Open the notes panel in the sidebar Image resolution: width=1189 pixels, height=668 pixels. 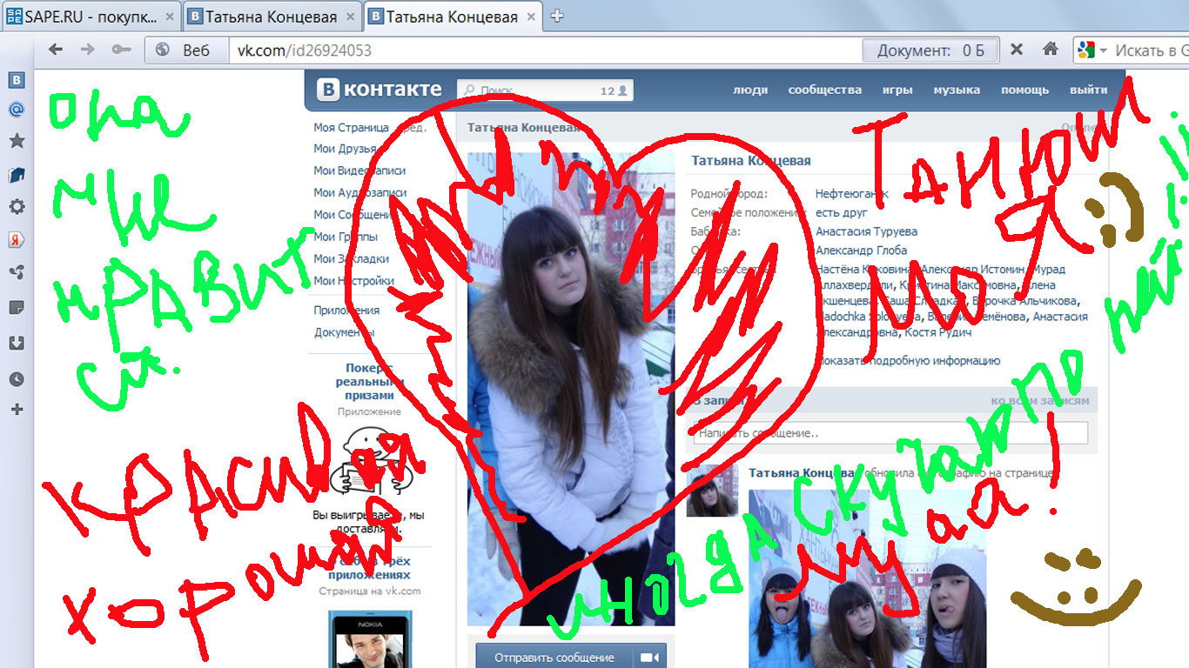(x=17, y=308)
